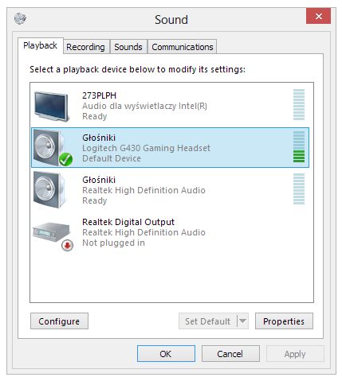
Task: Click the Configure button
Action: (59, 321)
